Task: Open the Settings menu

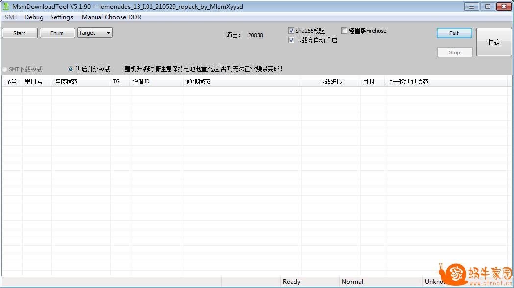Action: pos(62,17)
